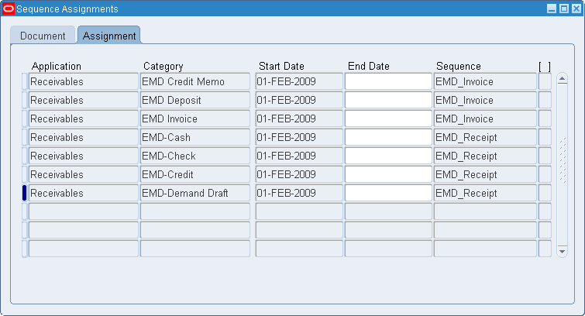This screenshot has height=316, width=585.
Task: Click first empty Application cell below EMD-Demand Draft
Action: tap(83, 211)
